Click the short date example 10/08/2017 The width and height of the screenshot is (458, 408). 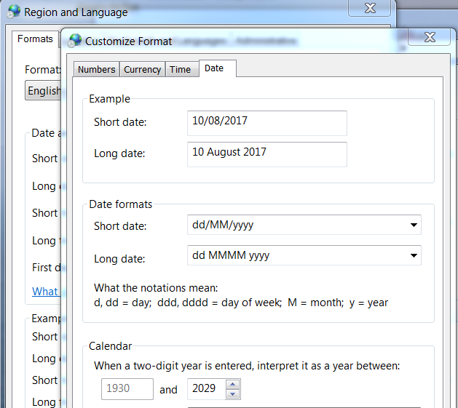[x=267, y=123]
